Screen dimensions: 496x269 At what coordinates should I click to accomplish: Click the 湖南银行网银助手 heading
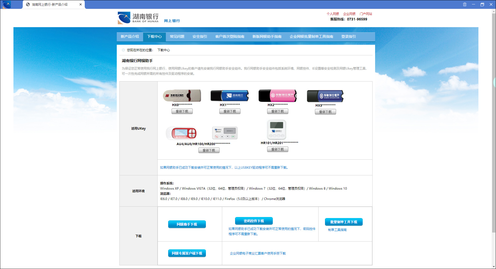[137, 61]
